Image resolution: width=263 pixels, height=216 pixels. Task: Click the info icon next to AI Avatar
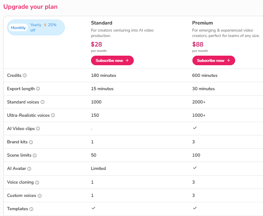tap(29, 169)
